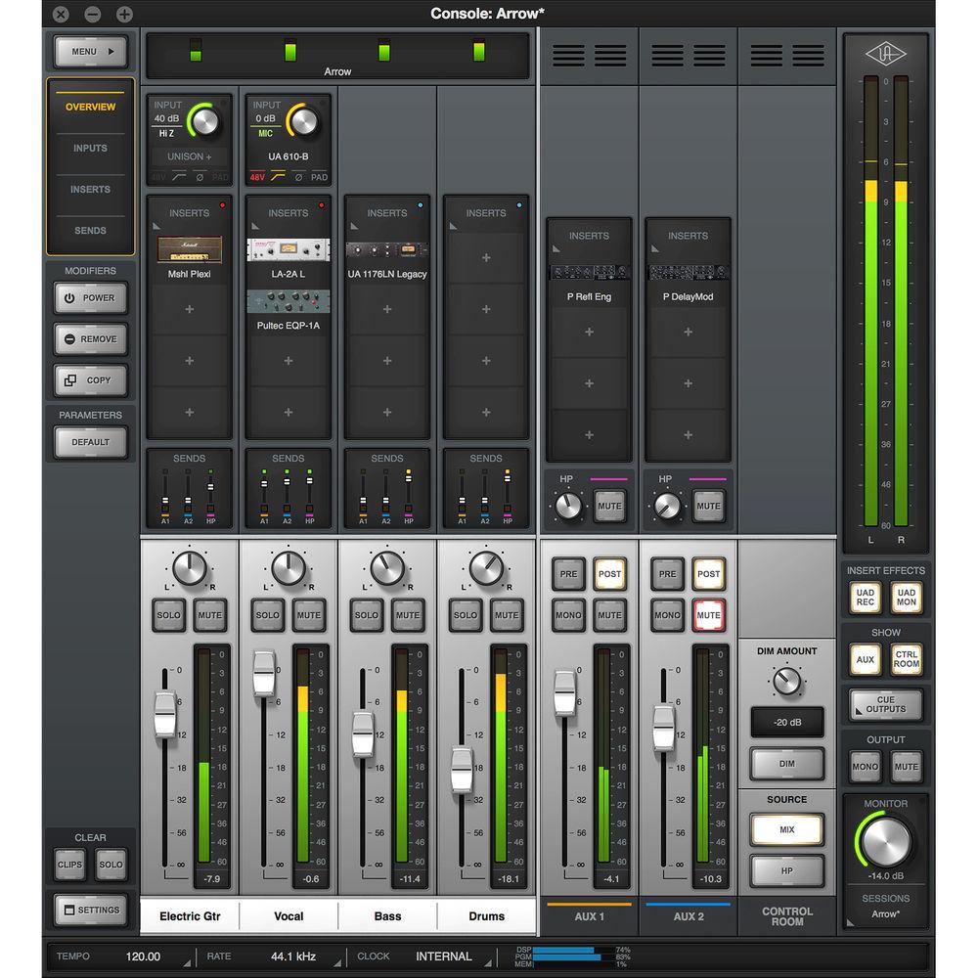Screen dimensions: 978x978
Task: Open the Mshl Plexi amp insert
Action: [x=189, y=250]
